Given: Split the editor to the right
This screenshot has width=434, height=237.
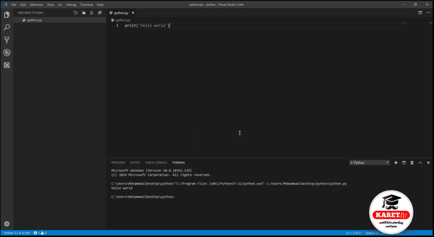Looking at the screenshot, I should (420, 13).
